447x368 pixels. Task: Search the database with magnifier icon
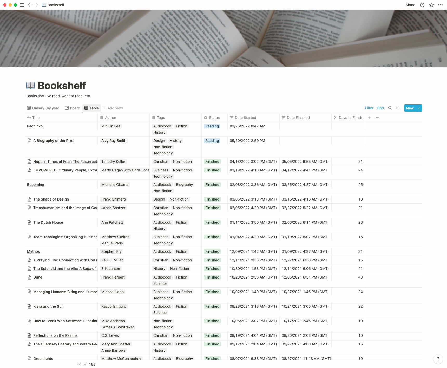[x=390, y=108]
